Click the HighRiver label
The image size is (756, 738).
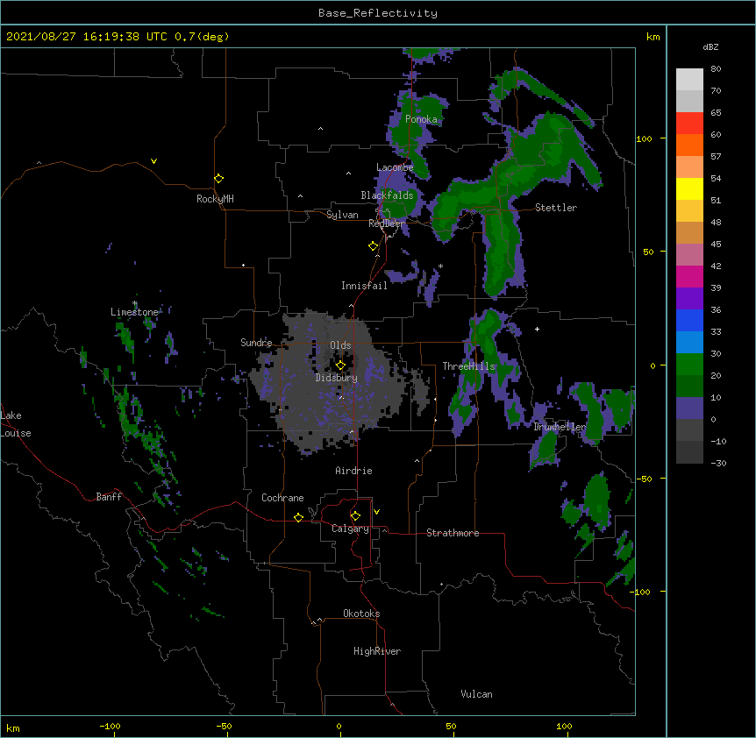point(377,651)
